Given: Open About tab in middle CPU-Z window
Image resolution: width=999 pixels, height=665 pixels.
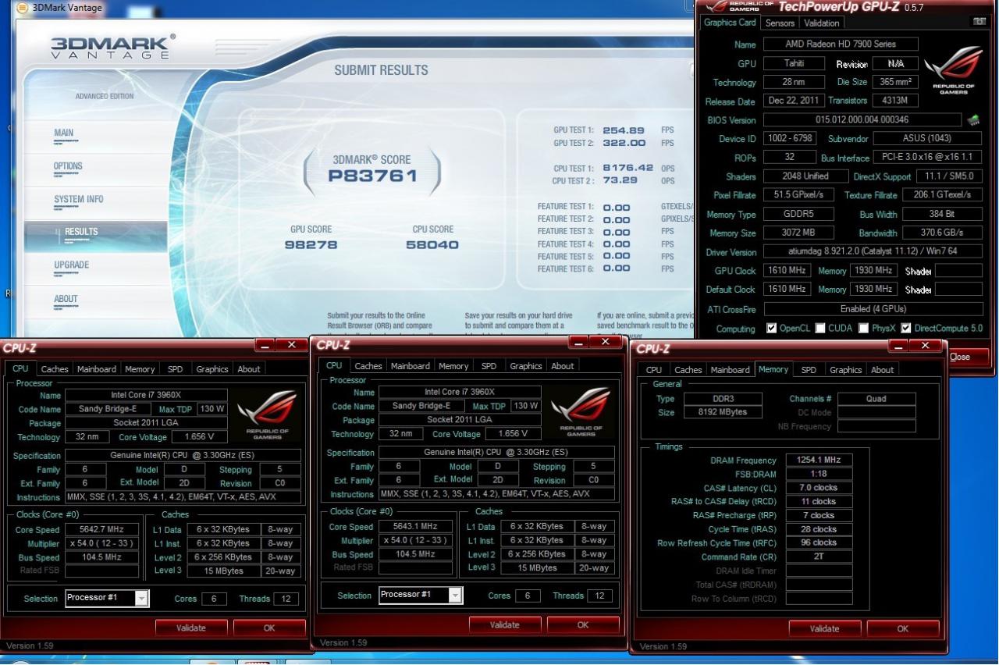Looking at the screenshot, I should coord(563,366).
